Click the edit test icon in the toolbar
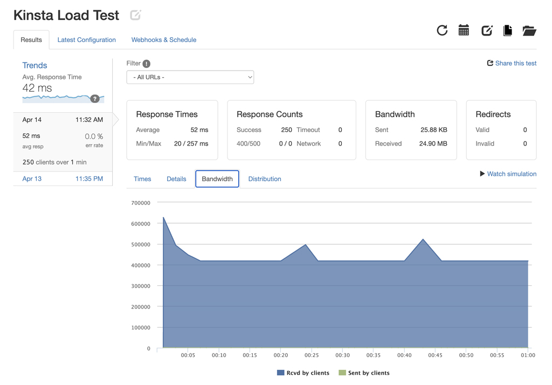 486,31
